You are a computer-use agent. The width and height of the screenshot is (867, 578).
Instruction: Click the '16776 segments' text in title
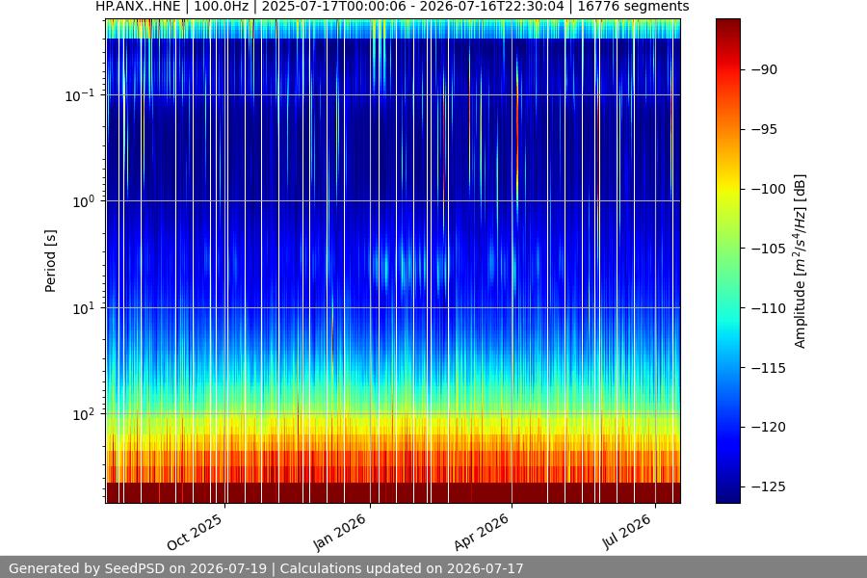coord(633,7)
